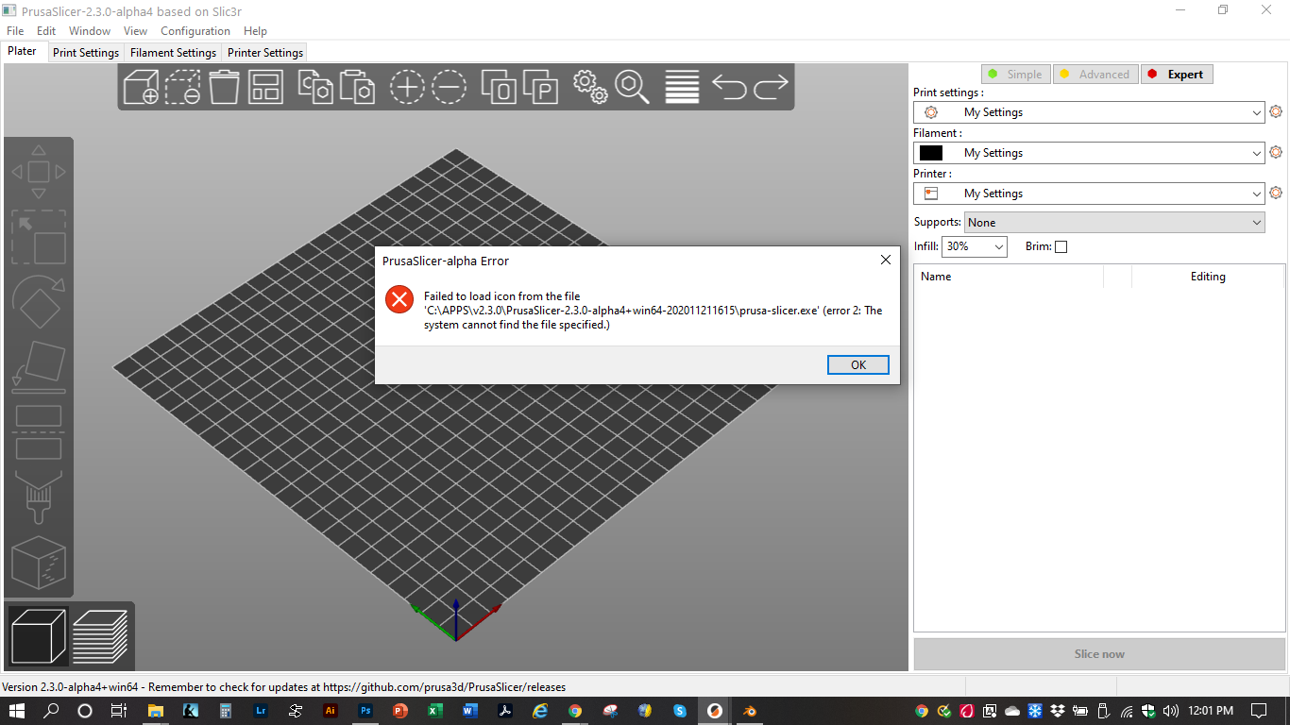
Task: Enable the Brim checkbox
Action: [x=1061, y=246]
